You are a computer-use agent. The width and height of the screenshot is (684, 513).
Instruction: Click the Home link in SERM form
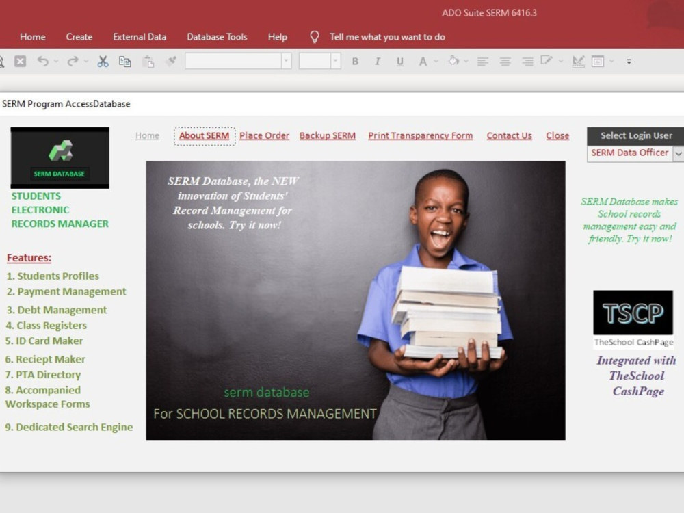(x=148, y=135)
